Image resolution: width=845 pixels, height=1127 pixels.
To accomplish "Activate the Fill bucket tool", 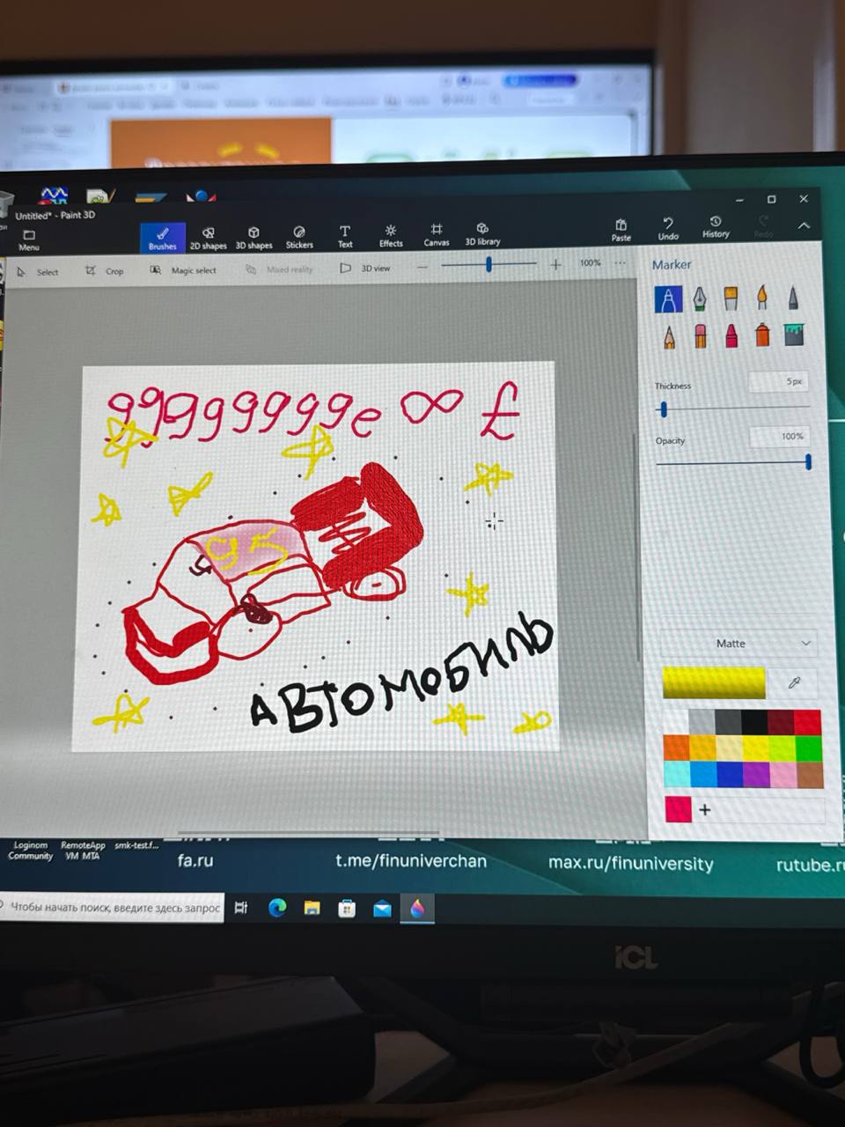I will click(794, 335).
